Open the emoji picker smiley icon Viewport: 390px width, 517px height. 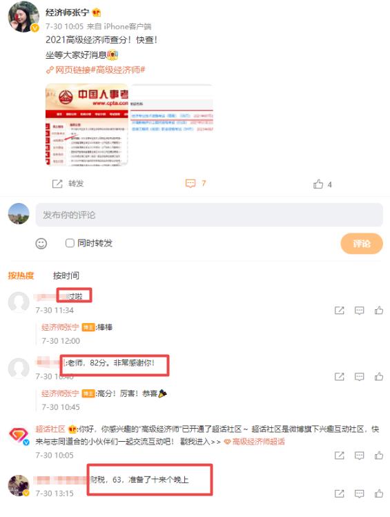(41, 244)
